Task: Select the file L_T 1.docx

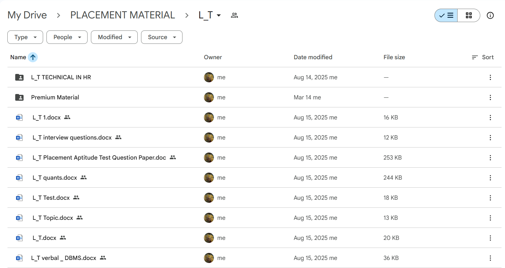Action: pyautogui.click(x=47, y=117)
